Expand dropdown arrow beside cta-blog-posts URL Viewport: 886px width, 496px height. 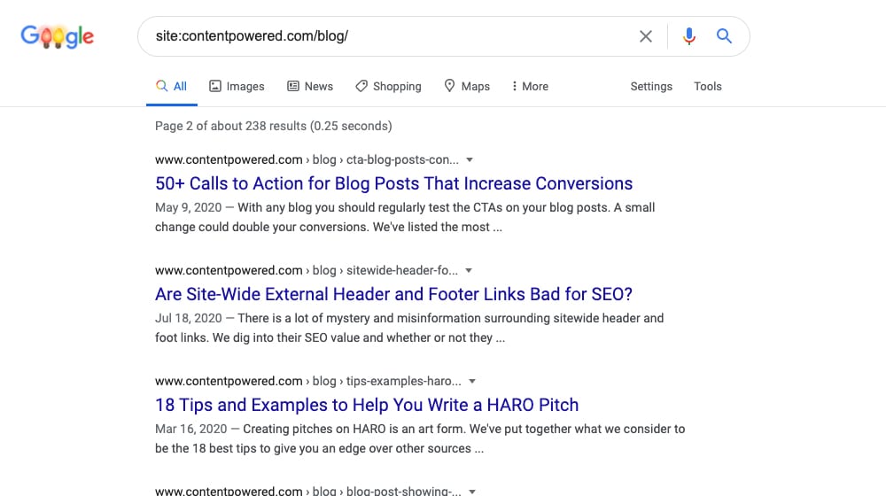470,160
